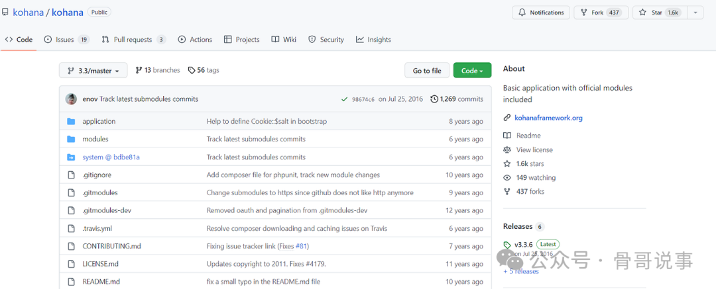Open the .gitmodules-dev file
716x289 pixels.
(107, 210)
